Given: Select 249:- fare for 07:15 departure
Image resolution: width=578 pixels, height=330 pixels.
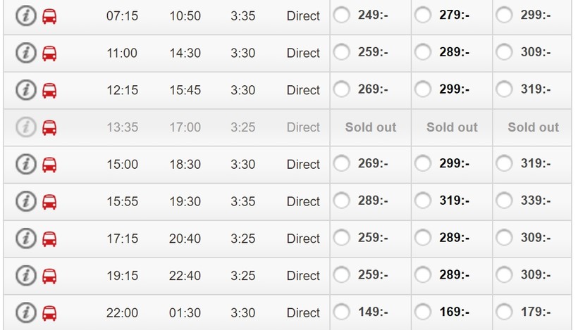Looking at the screenshot, I should tap(342, 15).
